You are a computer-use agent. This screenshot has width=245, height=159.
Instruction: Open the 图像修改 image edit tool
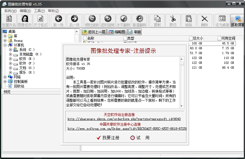point(25,21)
